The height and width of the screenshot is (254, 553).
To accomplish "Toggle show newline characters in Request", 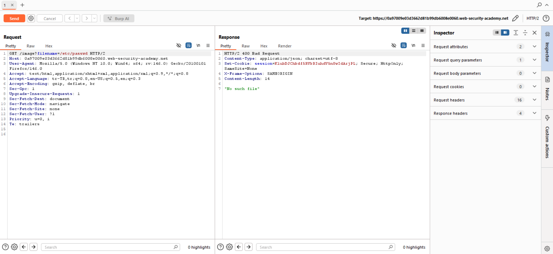I will [x=198, y=46].
